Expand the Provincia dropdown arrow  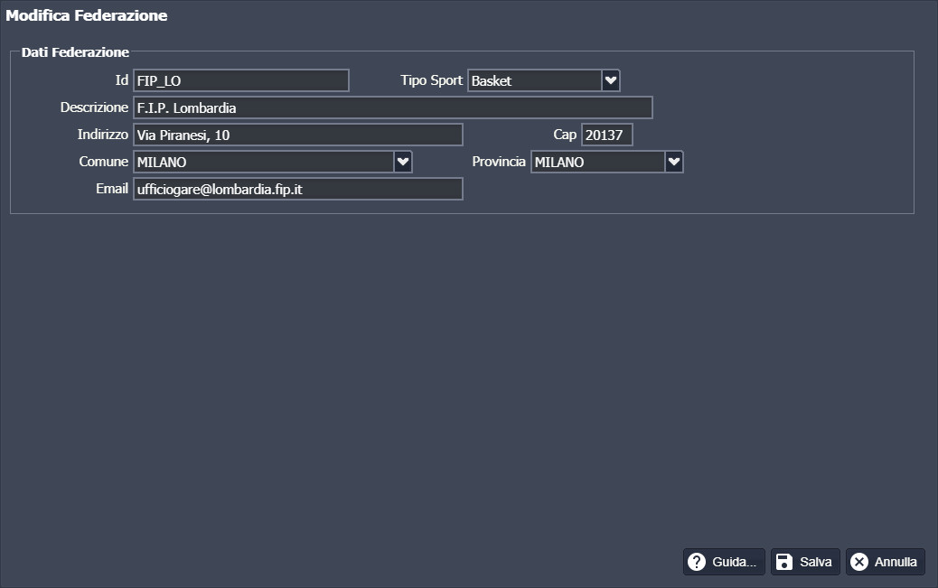(x=673, y=162)
